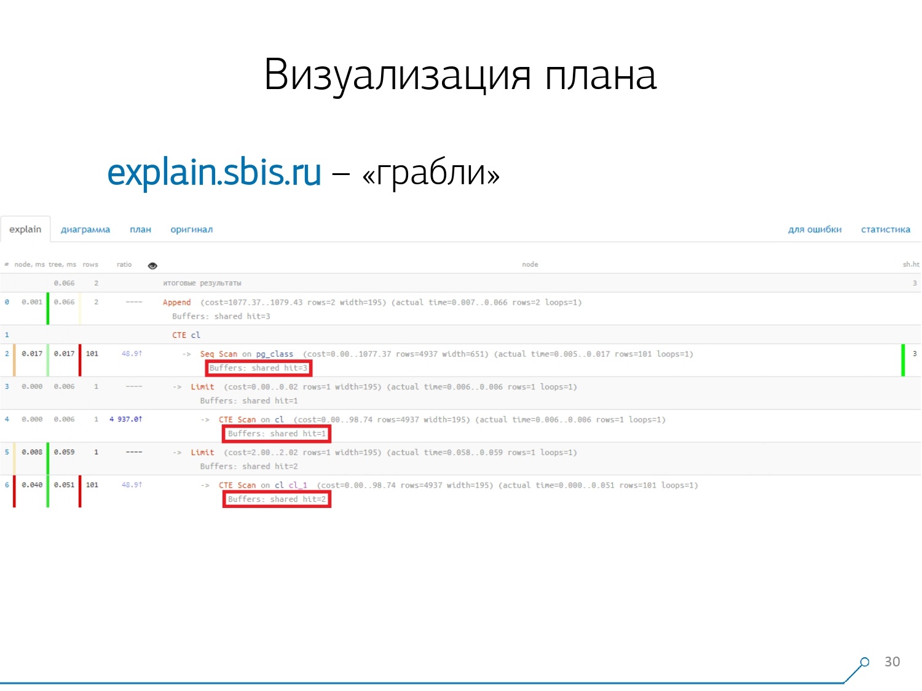Click "Buffers: shared hit=2" under row 5 Limit
This screenshot has height=691, width=922.
click(x=249, y=467)
